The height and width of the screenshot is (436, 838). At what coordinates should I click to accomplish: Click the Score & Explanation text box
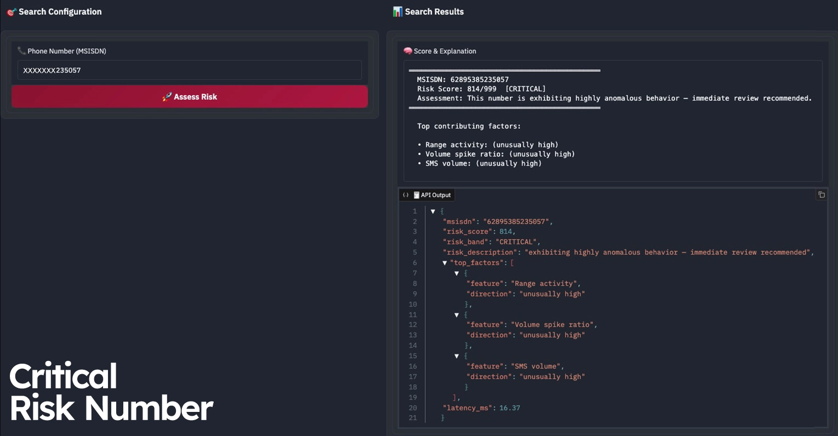click(x=613, y=121)
